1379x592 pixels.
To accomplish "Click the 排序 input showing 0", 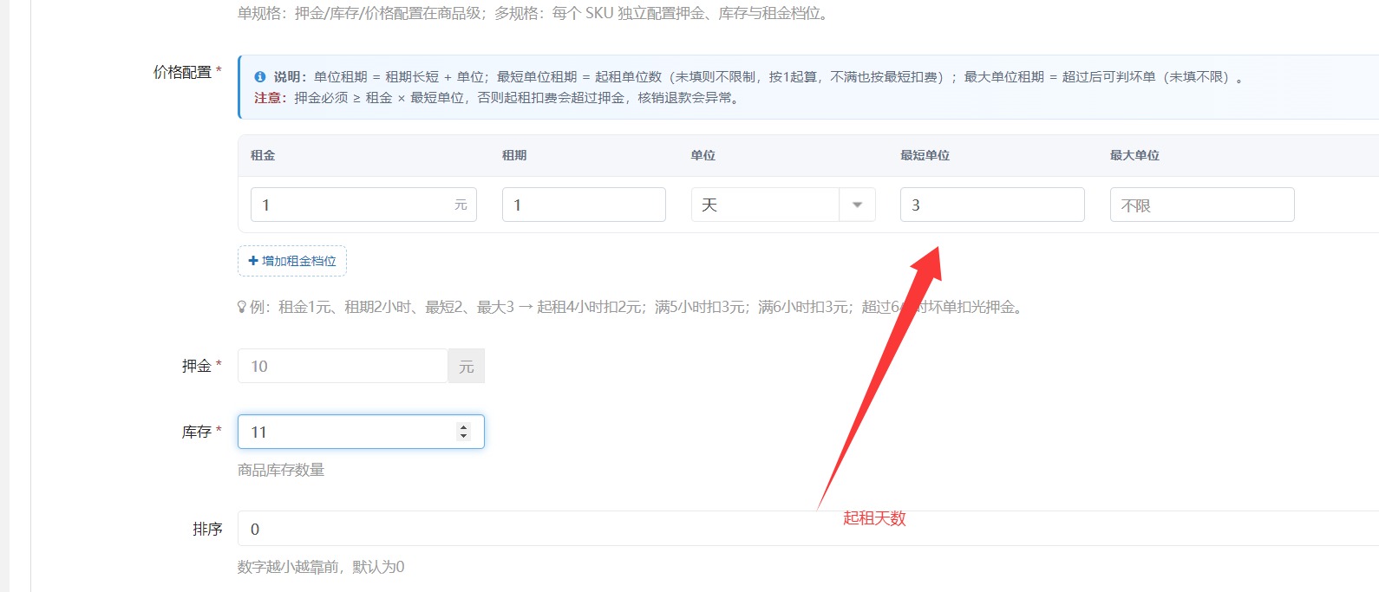I will point(808,529).
